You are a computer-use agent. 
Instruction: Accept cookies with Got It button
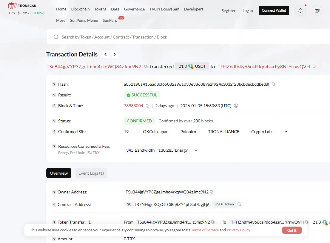coord(292,230)
